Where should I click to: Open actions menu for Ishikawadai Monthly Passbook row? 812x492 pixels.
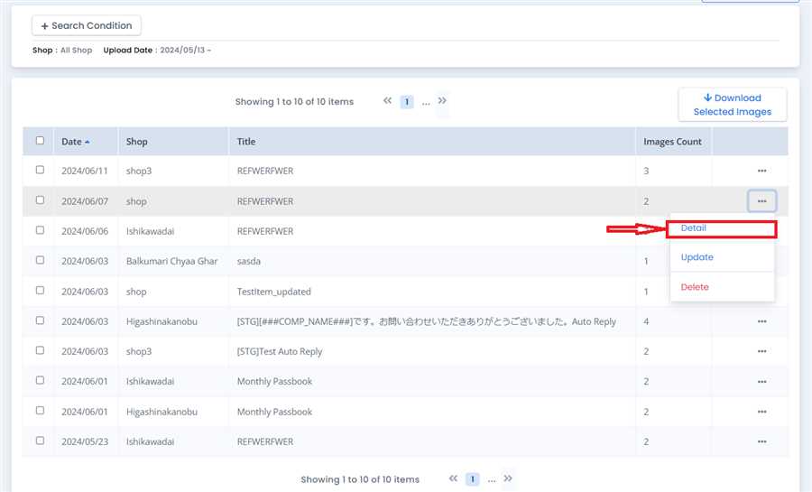click(761, 381)
